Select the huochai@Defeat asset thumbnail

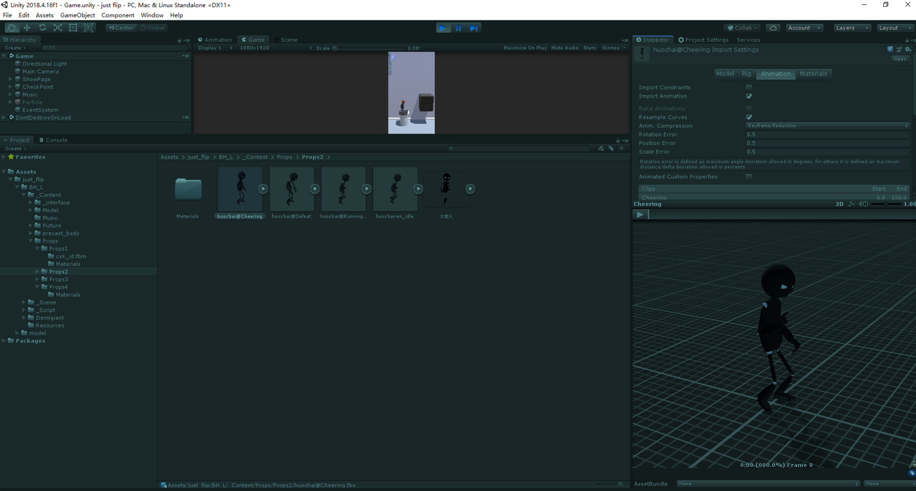[292, 188]
